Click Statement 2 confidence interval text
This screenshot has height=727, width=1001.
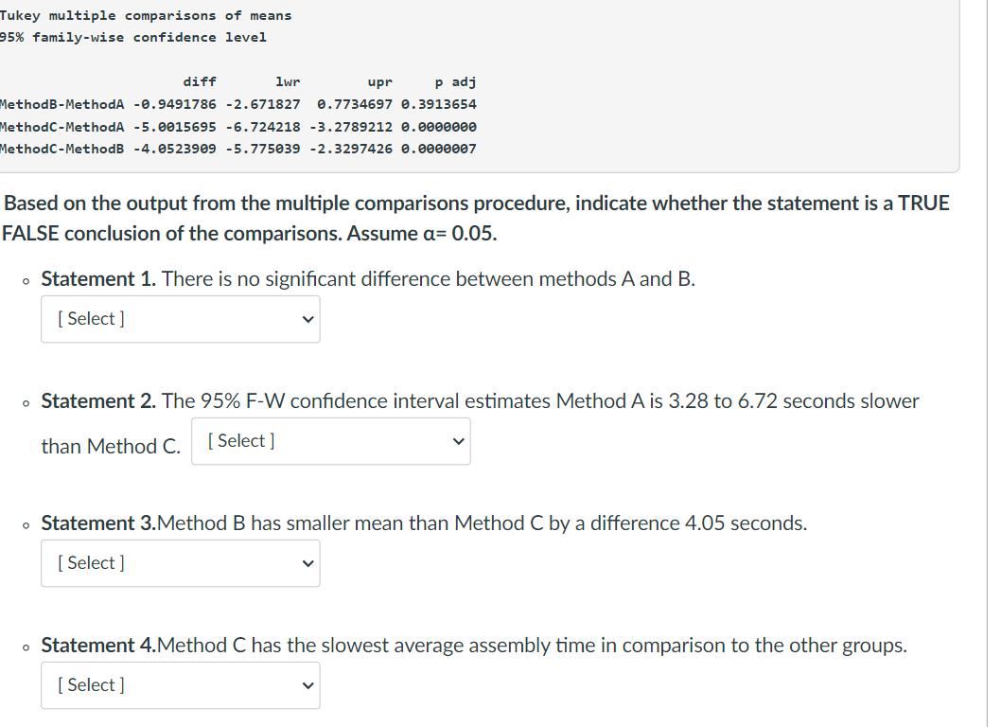480,400
